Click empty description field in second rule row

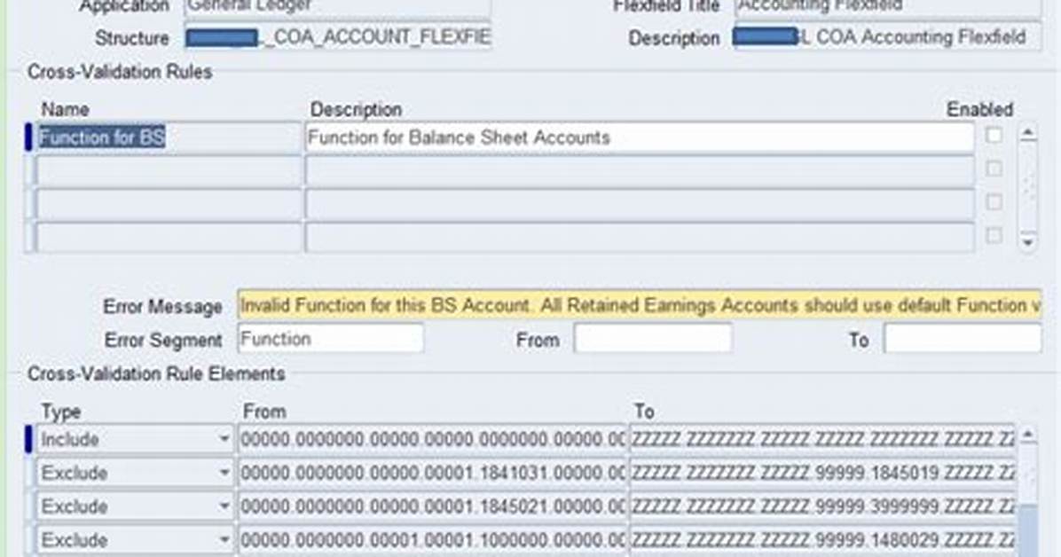coord(640,171)
